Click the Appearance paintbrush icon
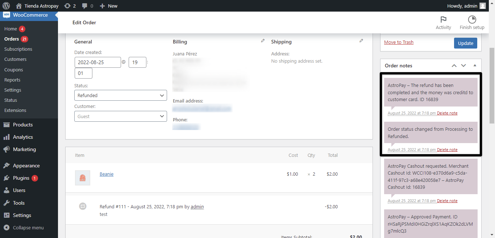Screen dimensions: 495x238 coord(7,166)
